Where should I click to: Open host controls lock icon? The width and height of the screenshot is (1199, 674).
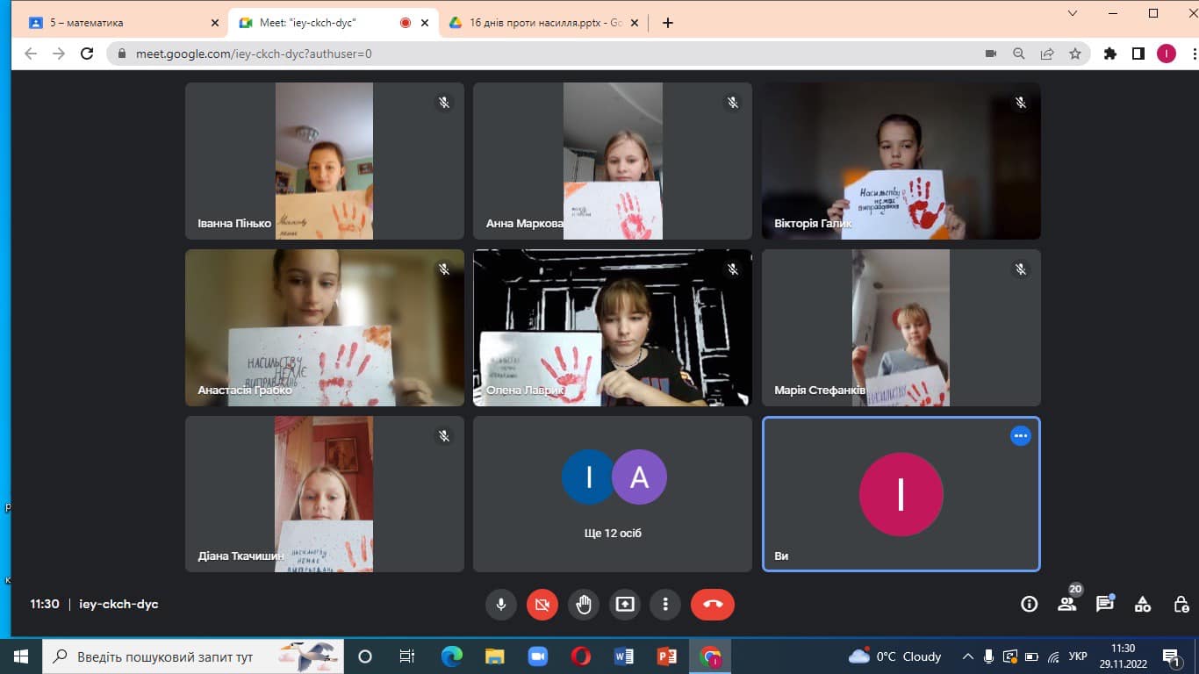(1181, 604)
